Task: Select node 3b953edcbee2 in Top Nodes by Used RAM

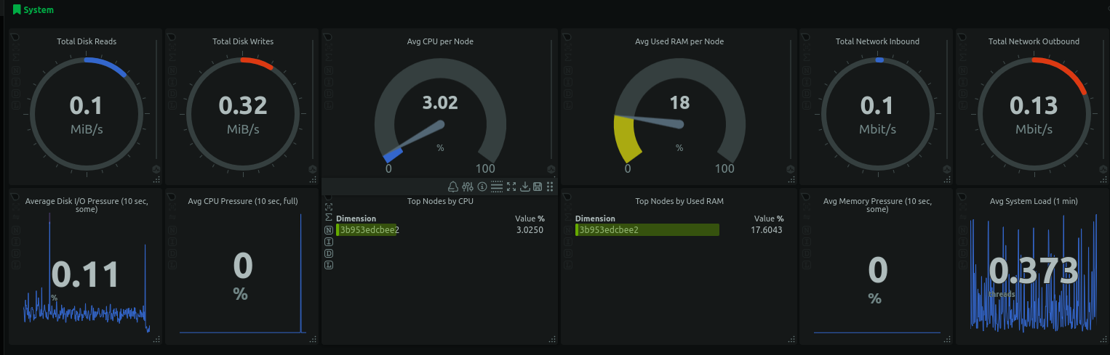Action: point(609,230)
